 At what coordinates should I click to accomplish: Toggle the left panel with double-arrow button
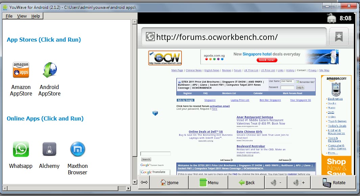click(x=144, y=182)
